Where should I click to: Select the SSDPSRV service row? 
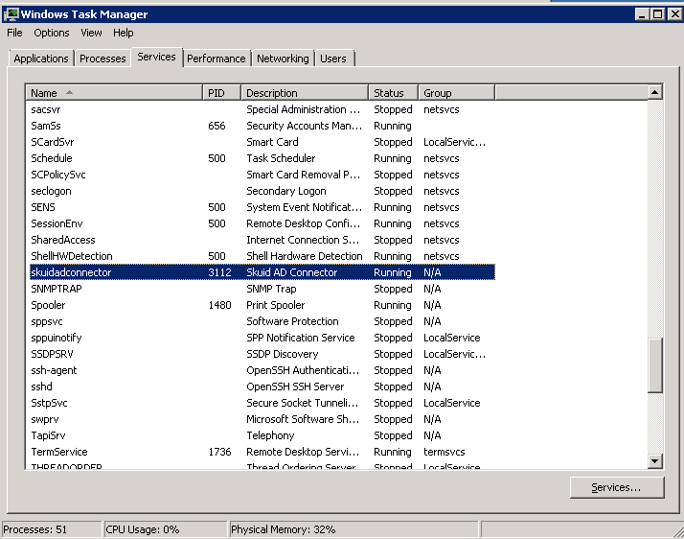click(x=262, y=354)
